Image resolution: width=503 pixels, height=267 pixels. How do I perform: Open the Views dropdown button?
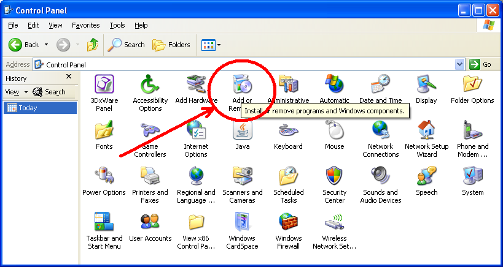click(x=211, y=45)
